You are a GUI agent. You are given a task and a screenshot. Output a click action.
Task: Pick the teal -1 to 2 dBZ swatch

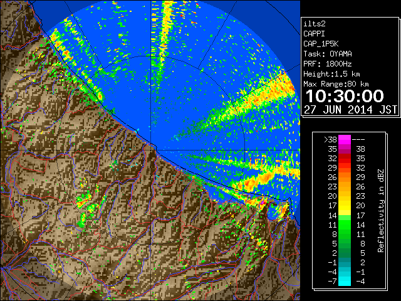[345, 263]
